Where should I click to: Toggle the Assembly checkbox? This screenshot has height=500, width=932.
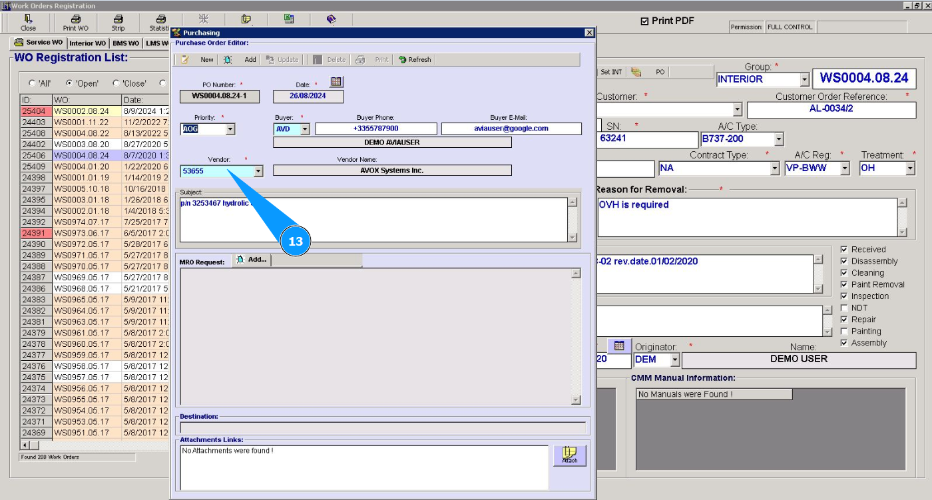click(x=844, y=343)
